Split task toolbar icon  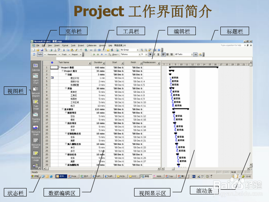(x=99, y=50)
